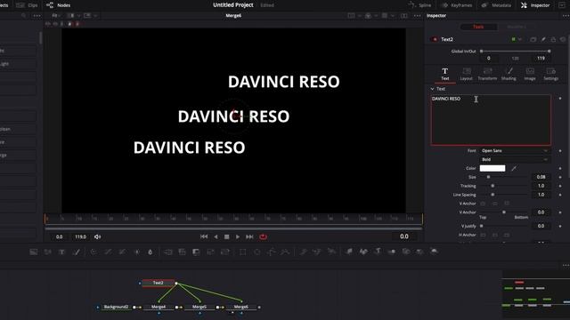Open the Font dropdown showing Open Sans

[x=515, y=150]
